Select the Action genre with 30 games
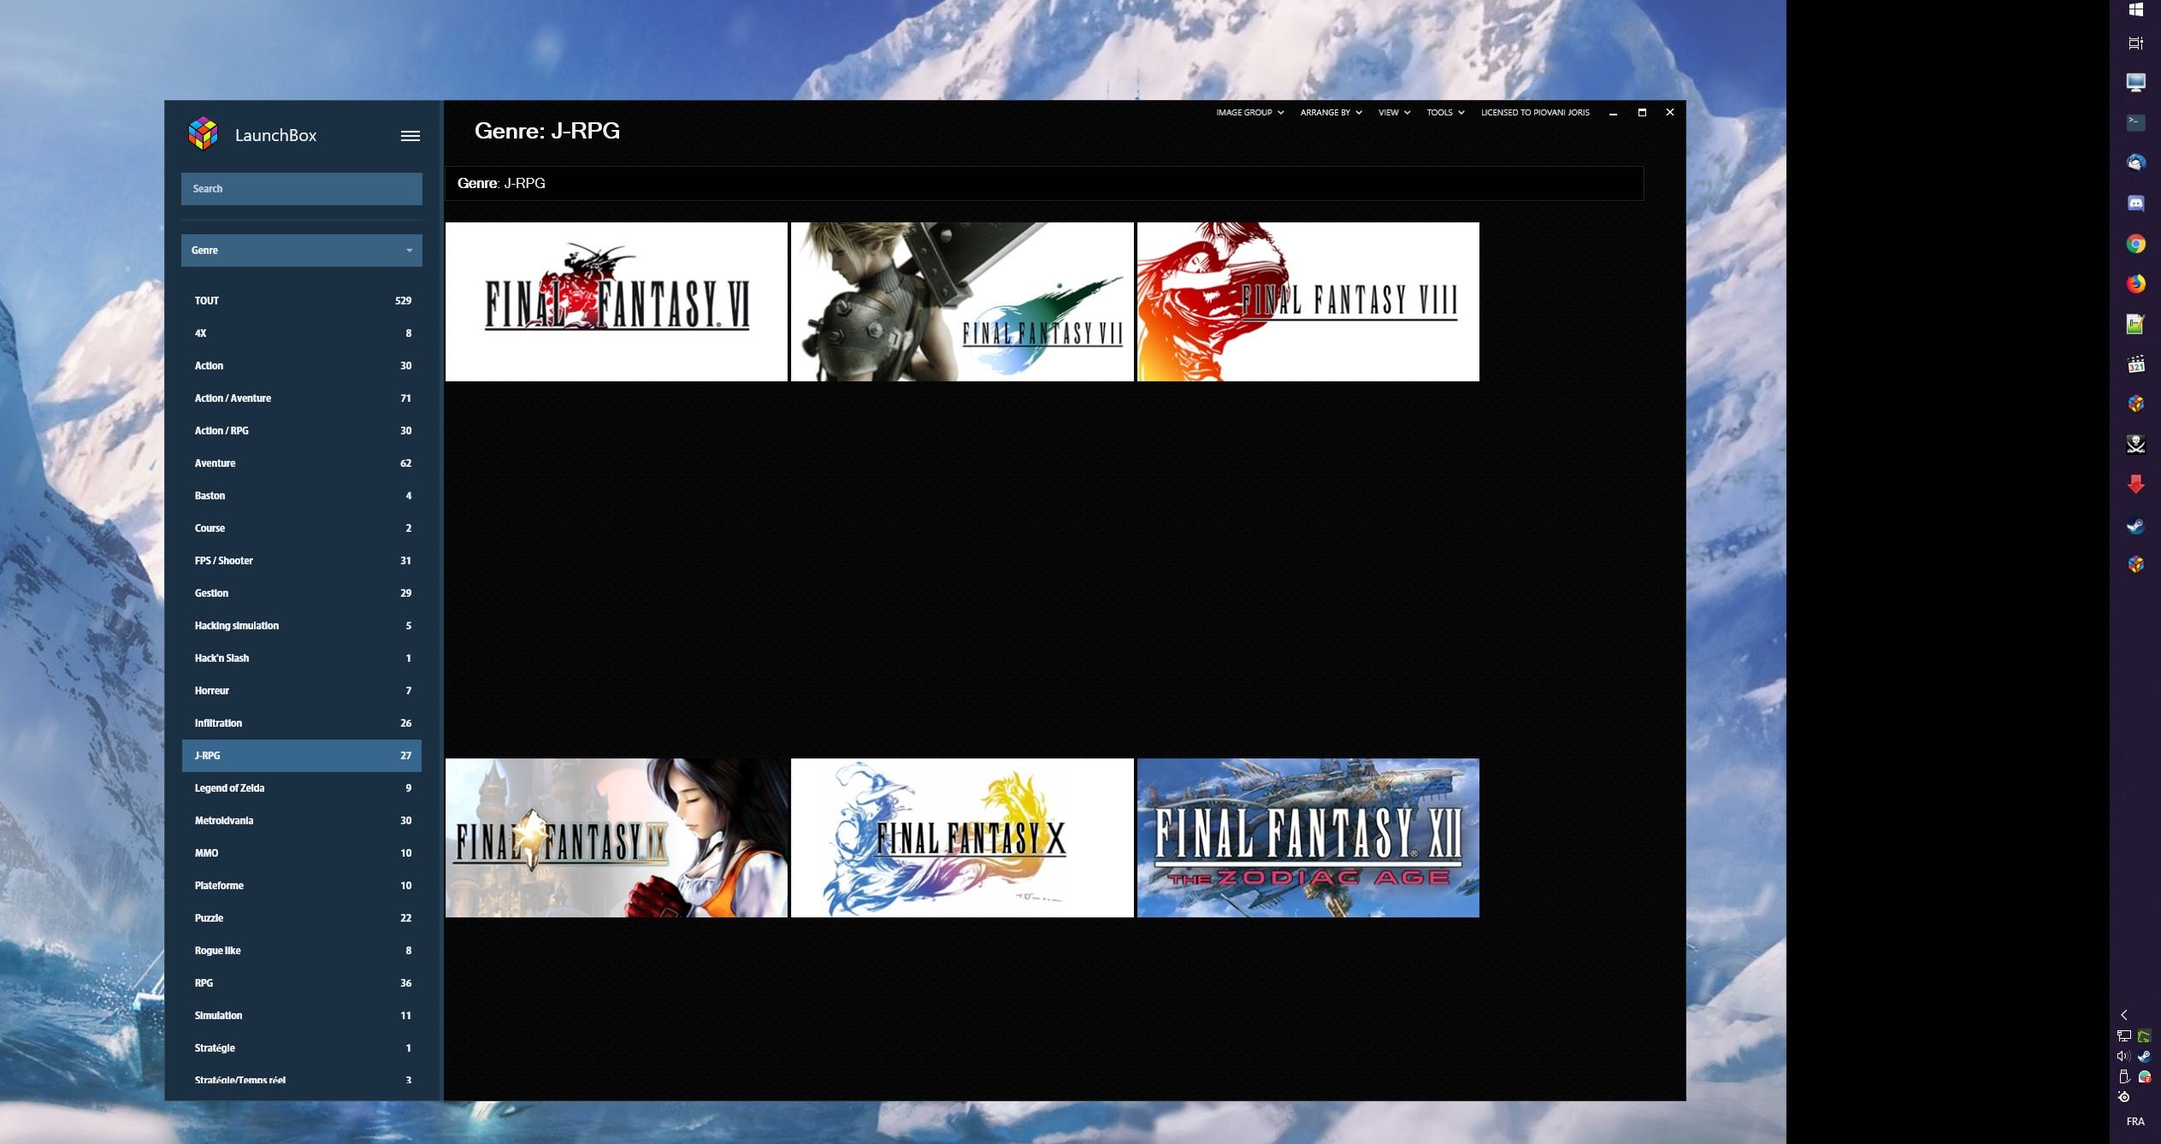2161x1144 pixels. 301,366
